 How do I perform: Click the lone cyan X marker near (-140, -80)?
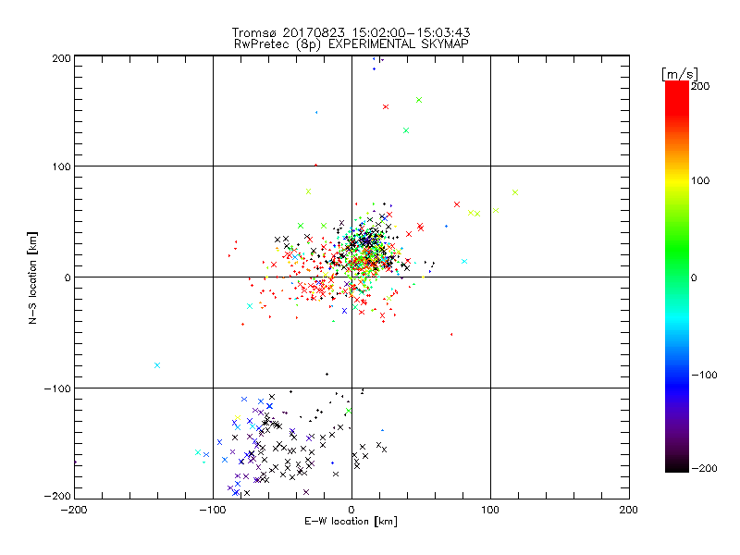pyautogui.click(x=157, y=365)
